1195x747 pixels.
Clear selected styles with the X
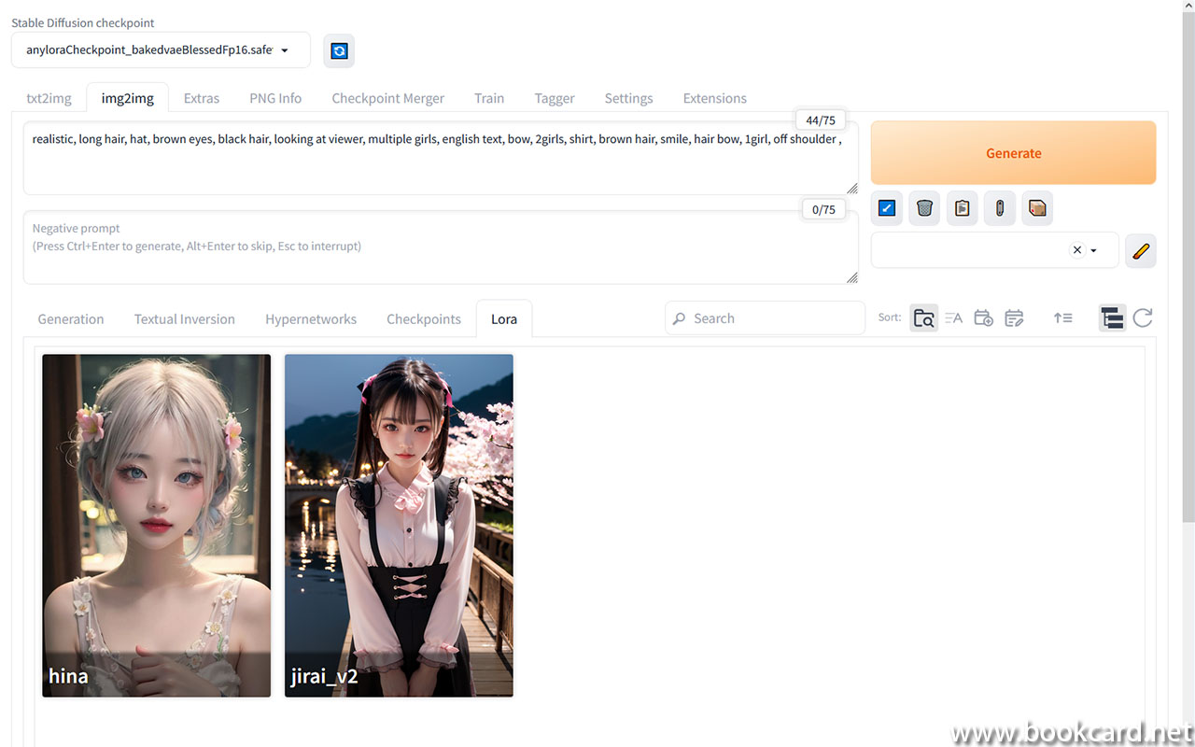tap(1076, 249)
